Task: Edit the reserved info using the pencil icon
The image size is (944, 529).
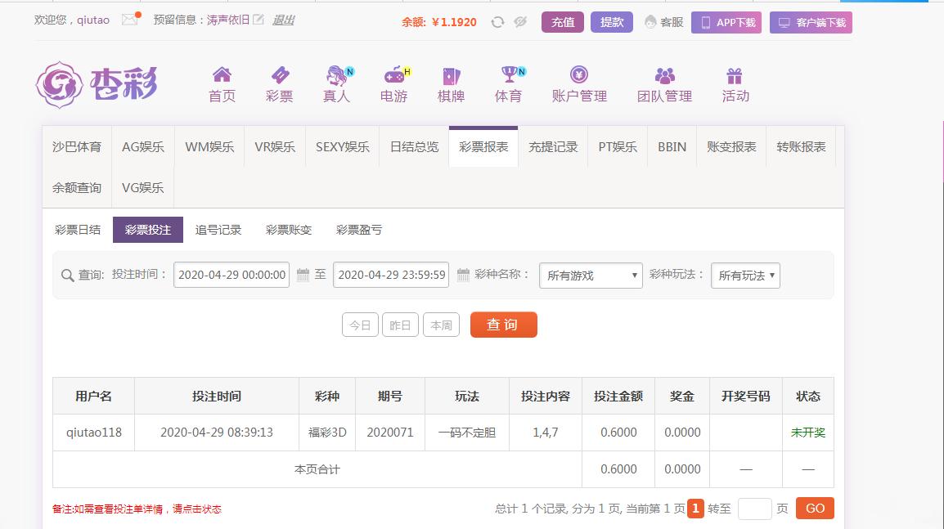Action: coord(258,20)
